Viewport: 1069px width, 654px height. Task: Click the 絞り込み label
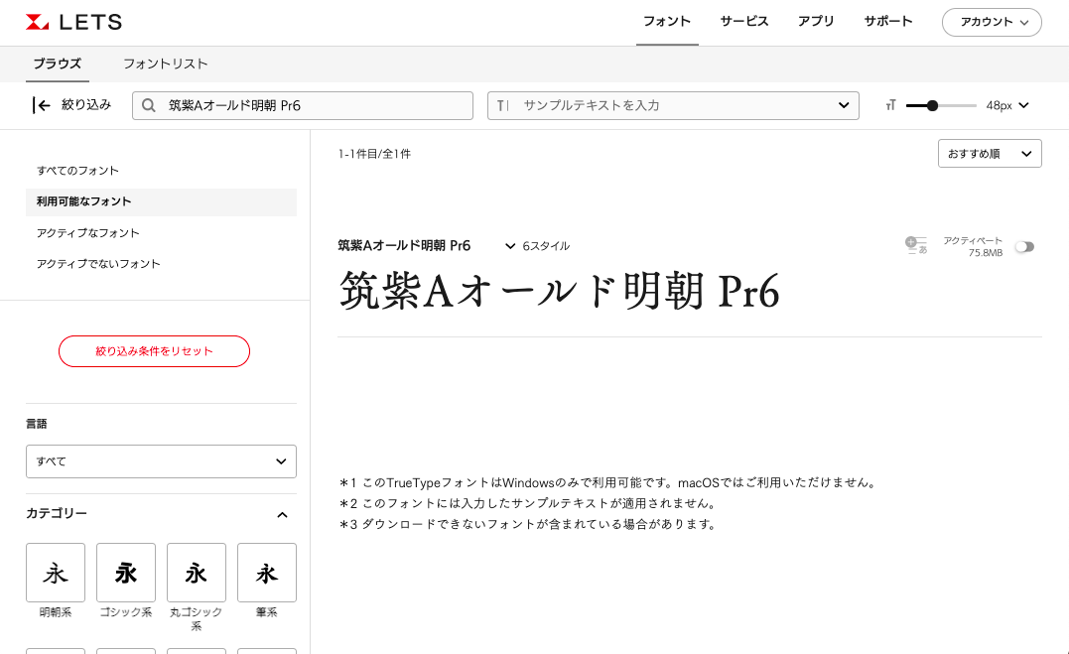(86, 105)
